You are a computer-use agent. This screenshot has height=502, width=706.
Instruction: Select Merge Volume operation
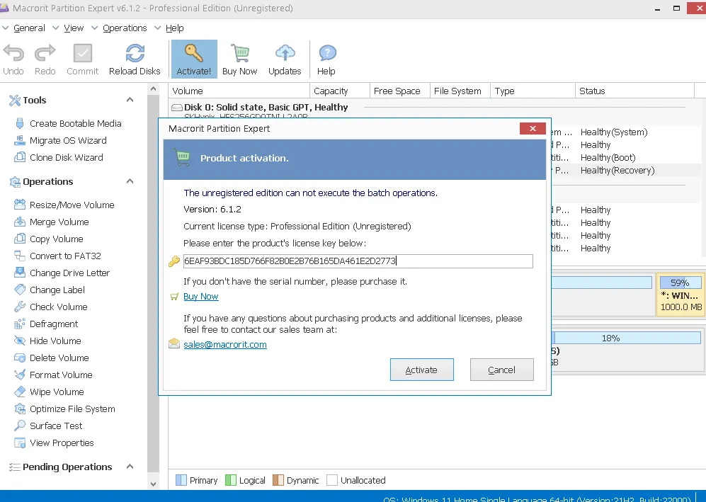52,222
